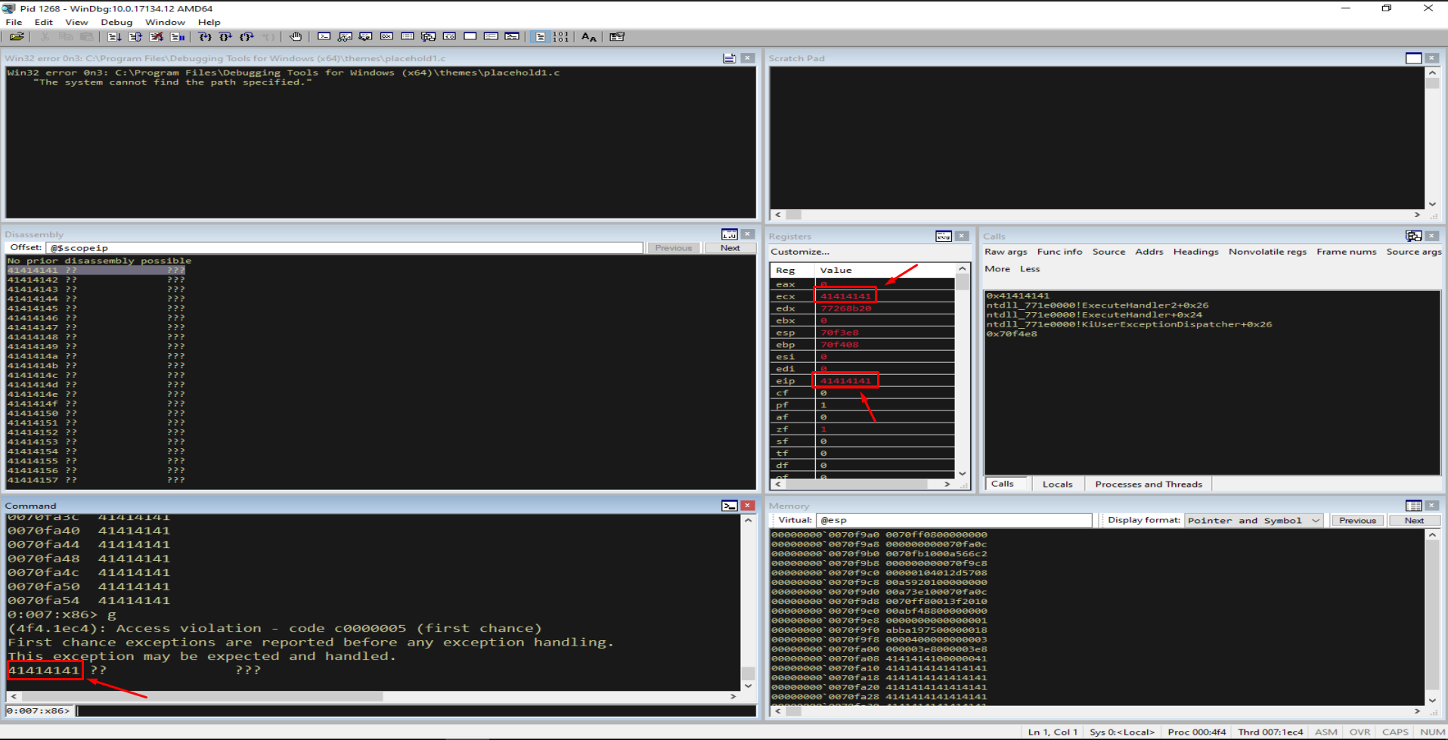Click the KiUserExceptionDispatcher call stack frame
The image size is (1448, 740).
click(x=1128, y=324)
